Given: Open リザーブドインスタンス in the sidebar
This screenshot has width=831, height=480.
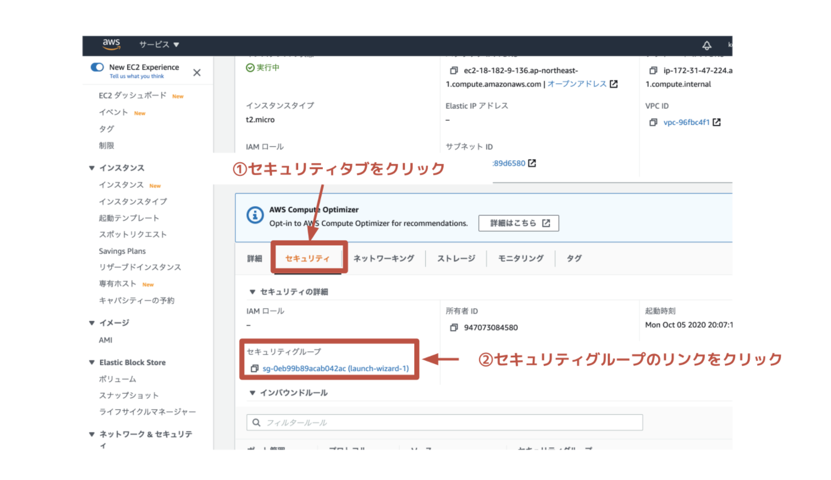Looking at the screenshot, I should tap(140, 267).
